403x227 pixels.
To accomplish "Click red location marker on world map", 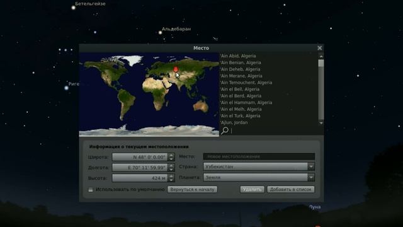I will click(176, 69).
